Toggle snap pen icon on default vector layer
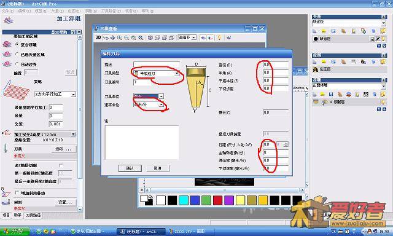Image resolution: width=393 pixels, height=236 pixels. click(378, 39)
